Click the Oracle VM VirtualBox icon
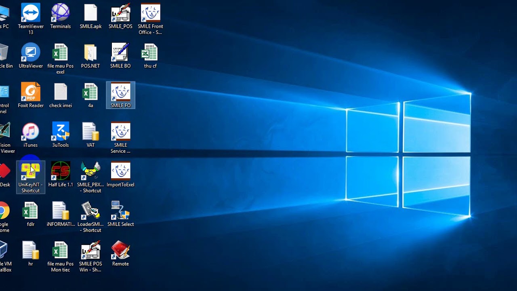Viewport: 517px width, 291px height. point(5,257)
